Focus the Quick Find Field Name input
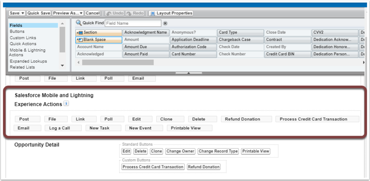The image size is (370, 181). (133, 23)
